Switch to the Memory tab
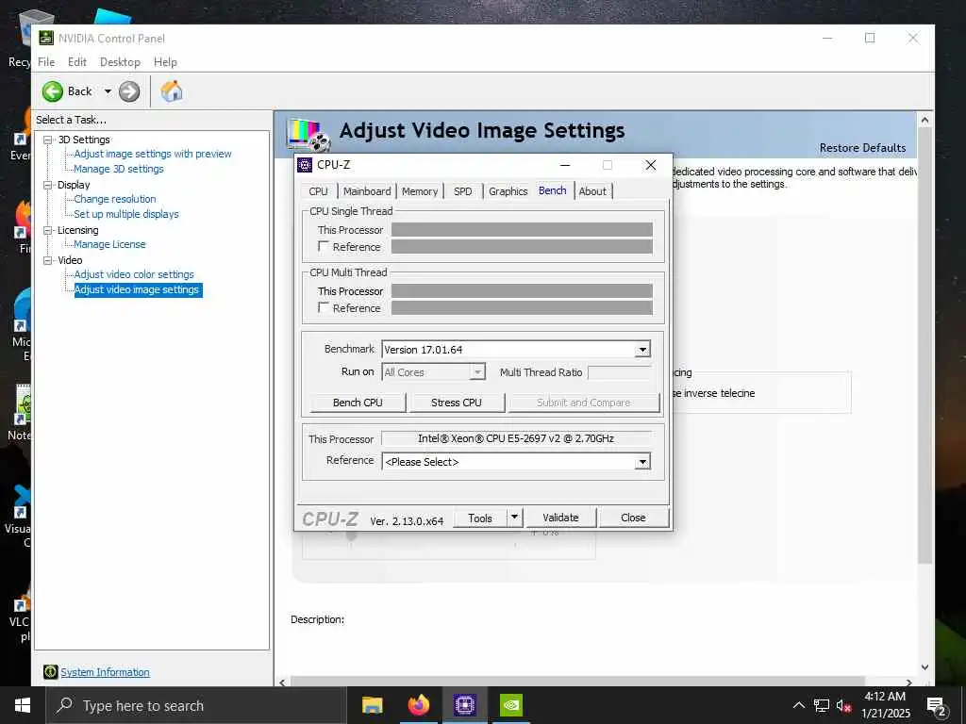This screenshot has height=724, width=966. coord(420,191)
